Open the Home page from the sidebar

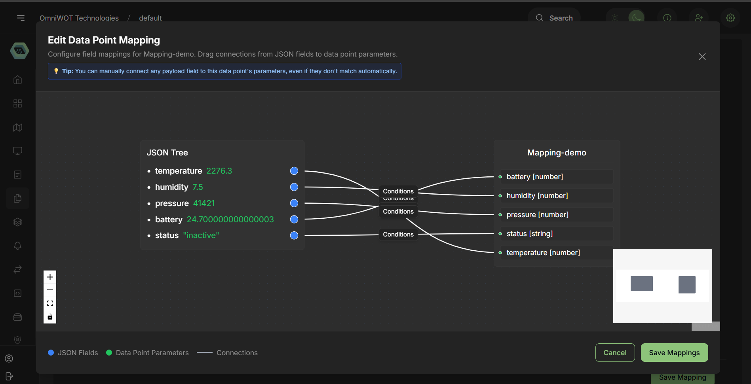tap(17, 79)
